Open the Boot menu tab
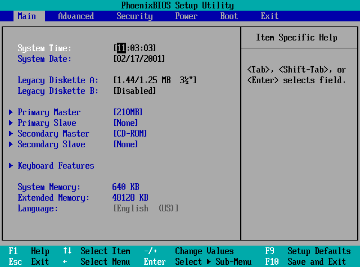Image resolution: width=360 pixels, height=267 pixels. [x=229, y=16]
